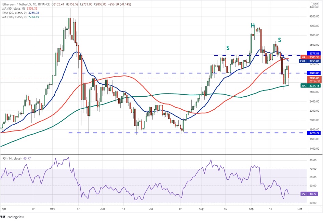The width and height of the screenshot is (323, 221).
Task: Click the left shoulder S annotation
Action: tap(227, 48)
